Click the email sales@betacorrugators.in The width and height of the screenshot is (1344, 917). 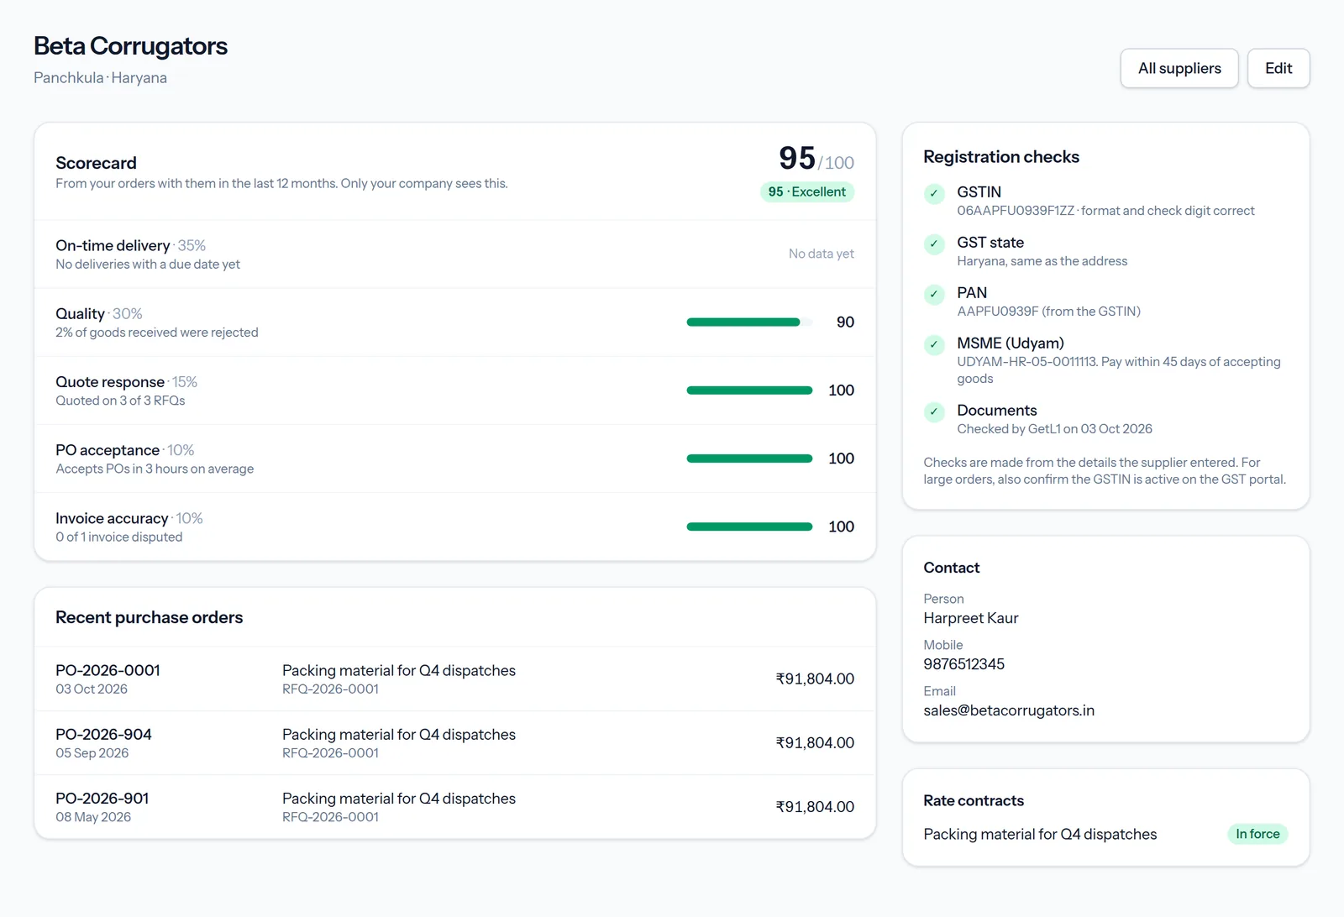[1009, 710]
